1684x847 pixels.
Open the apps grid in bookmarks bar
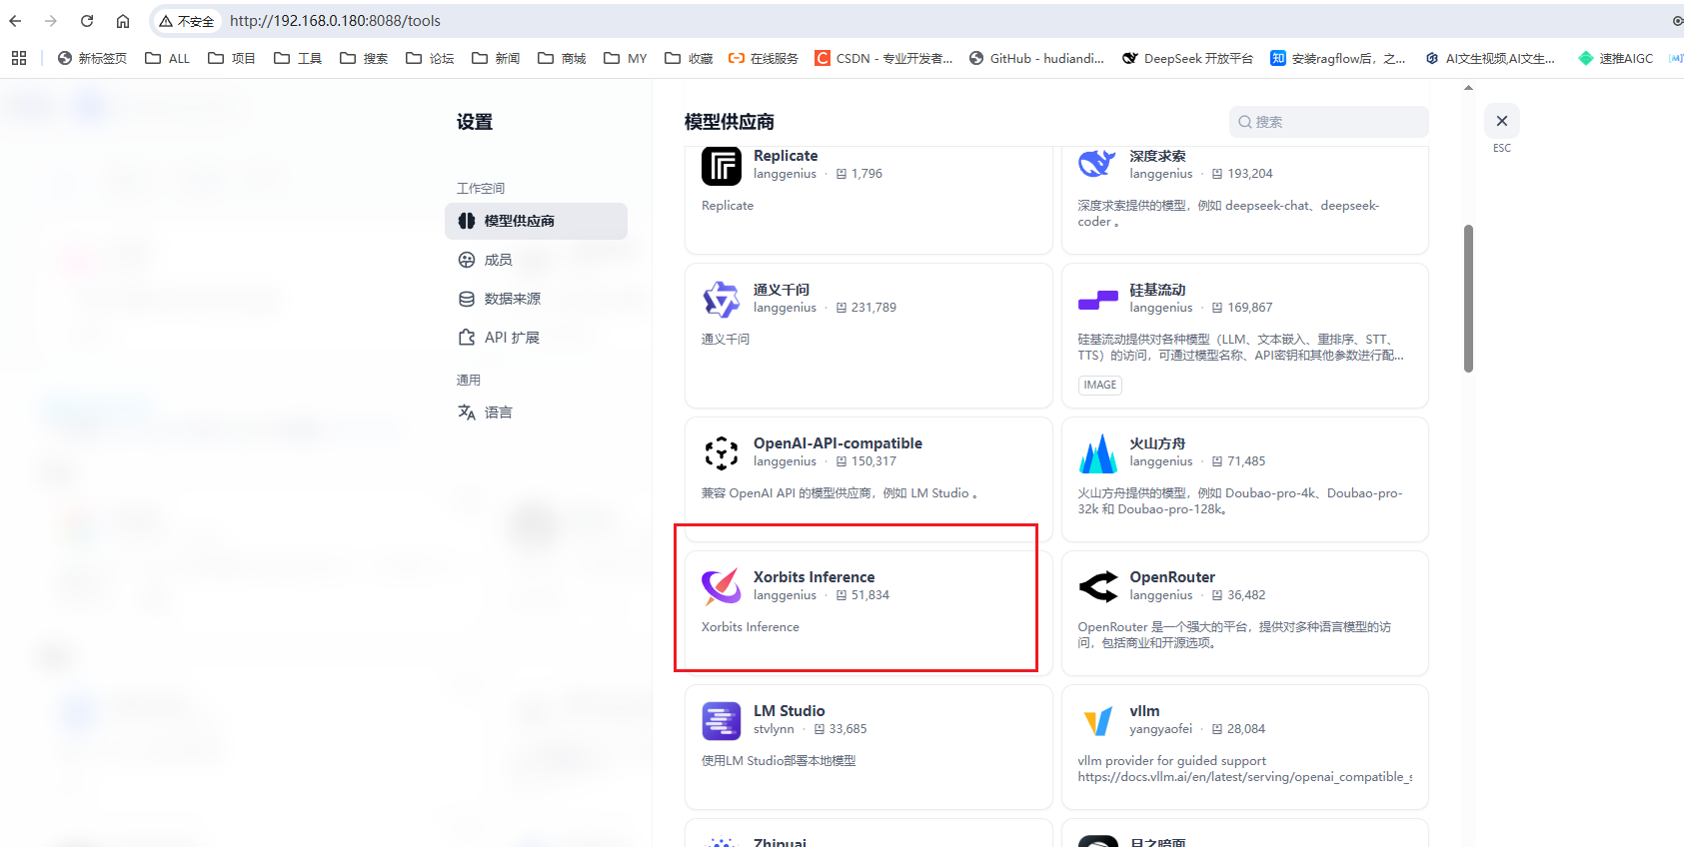(x=19, y=58)
